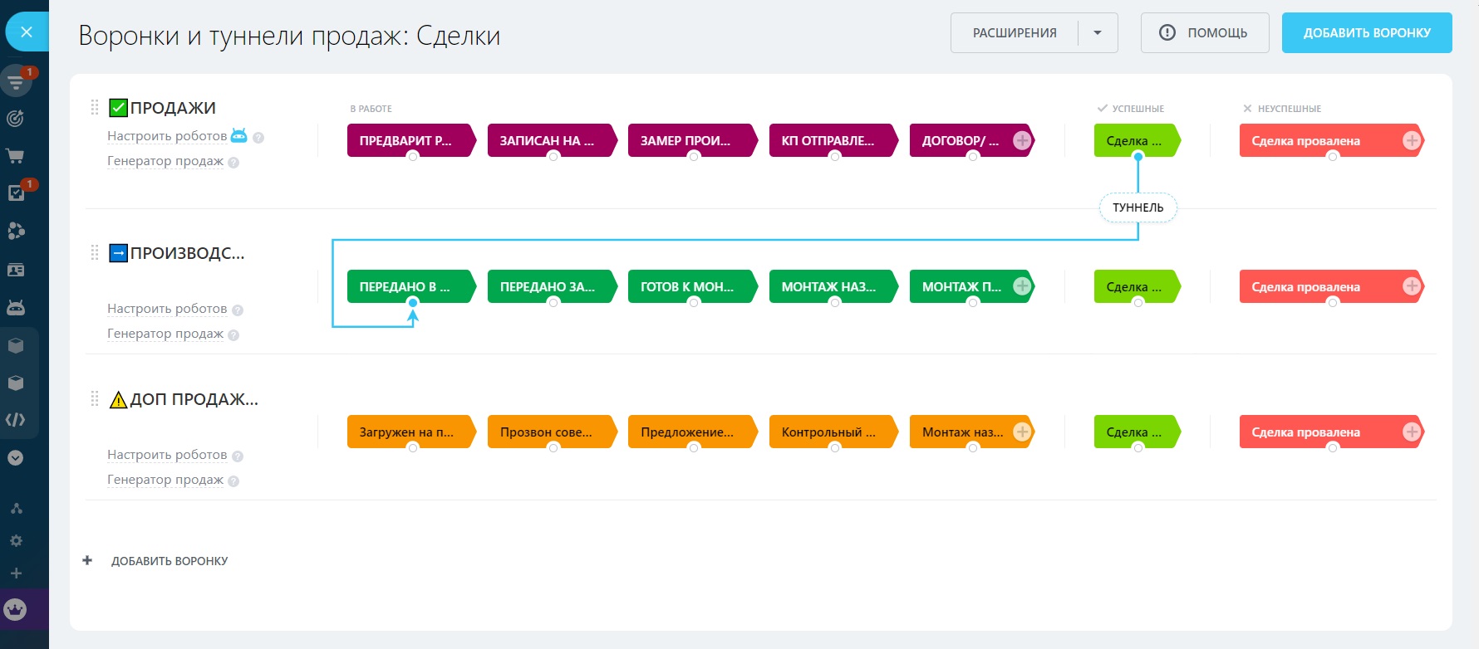This screenshot has width=1479, height=649.
Task: Click the blue robot icon in ПРОДАЖИ row
Action: 238,135
